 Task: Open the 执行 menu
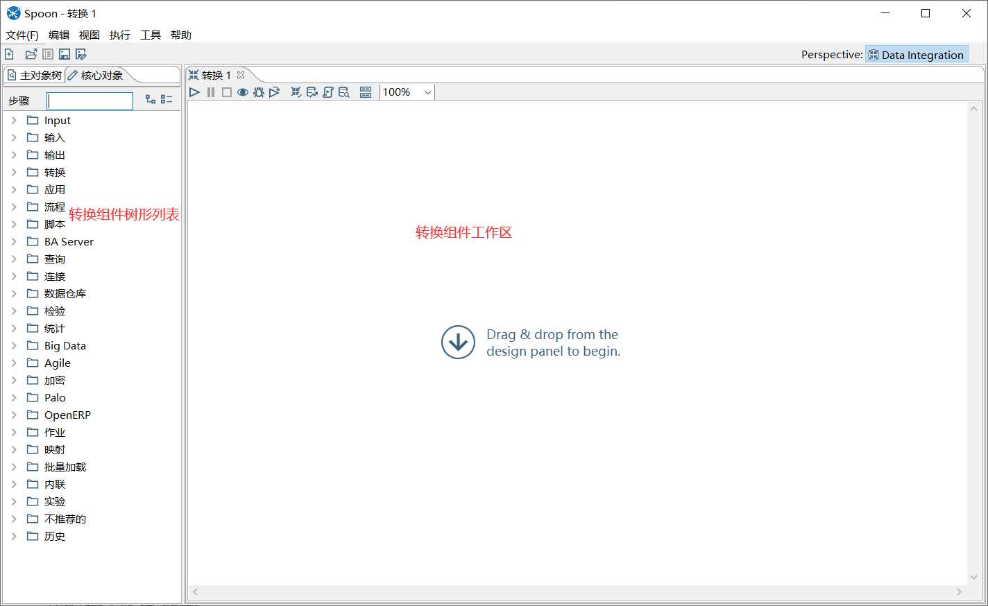coord(120,35)
